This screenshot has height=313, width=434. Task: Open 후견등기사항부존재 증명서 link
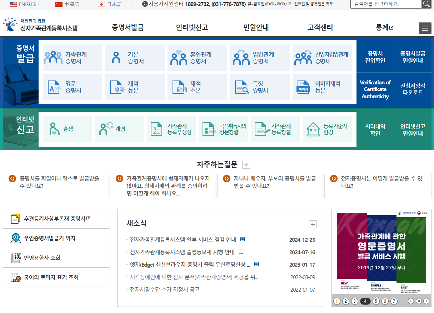(x=56, y=219)
